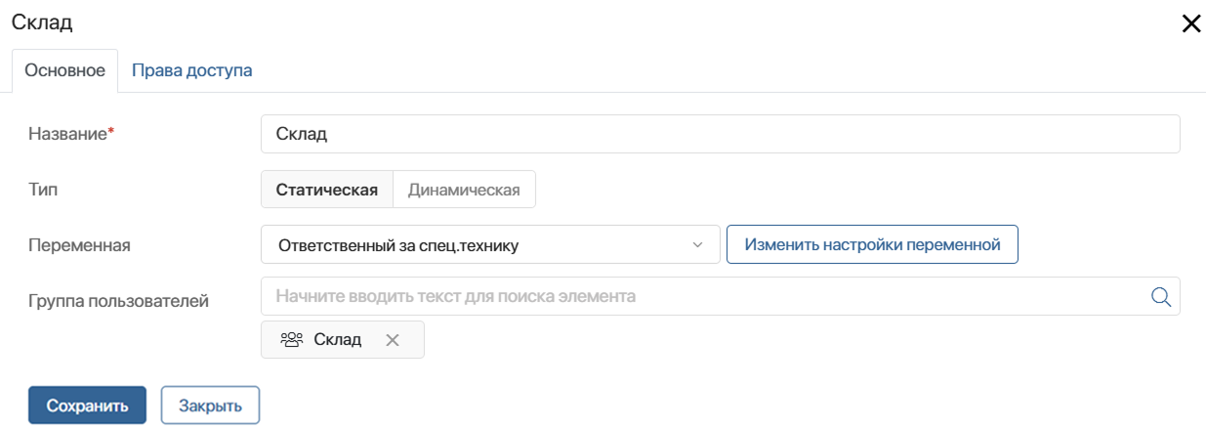Viewport: 1206px width, 429px height.
Task: Switch to the Права доступа tab
Action: 192,70
